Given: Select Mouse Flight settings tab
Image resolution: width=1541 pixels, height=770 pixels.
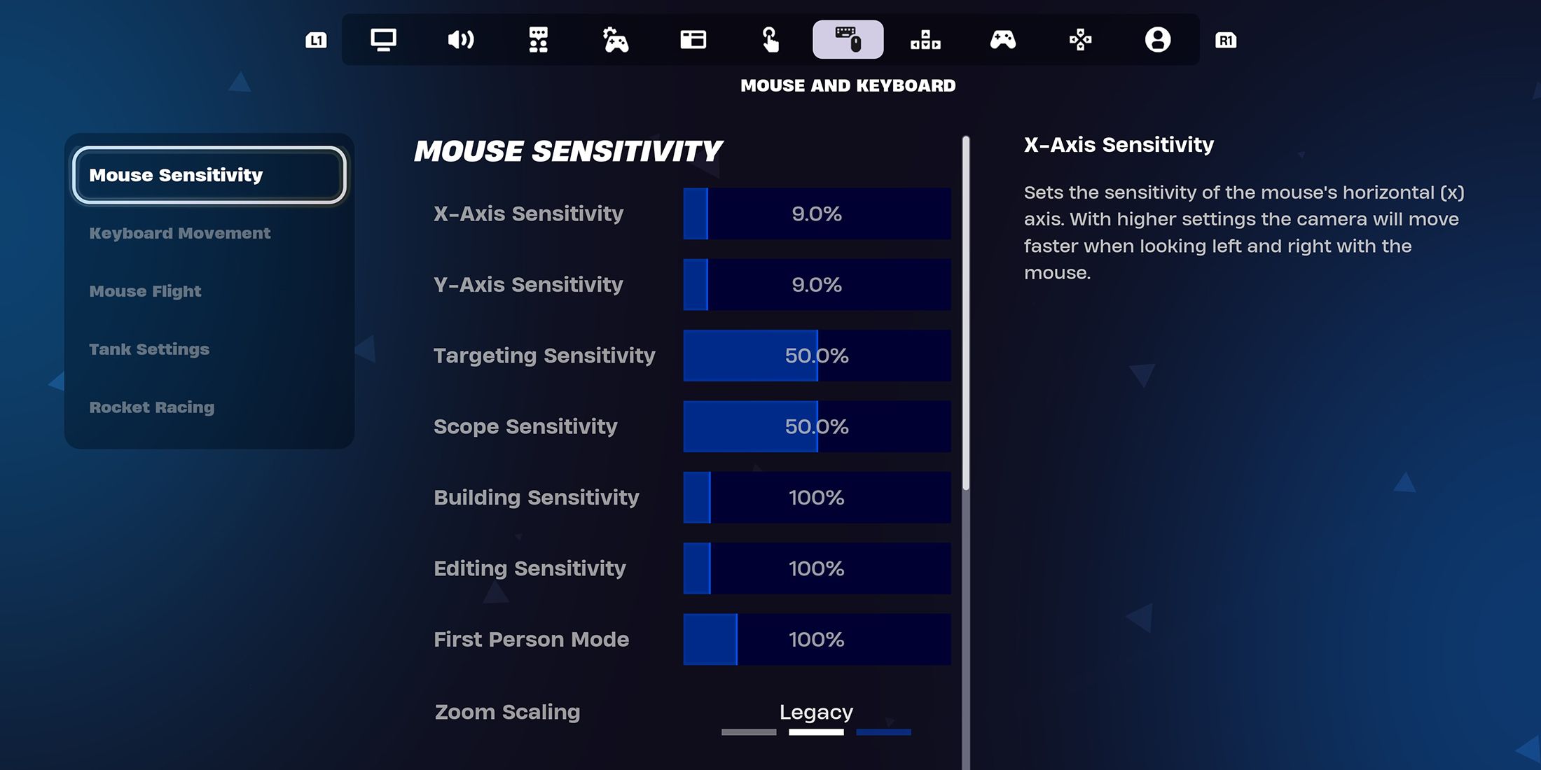Looking at the screenshot, I should [x=144, y=290].
